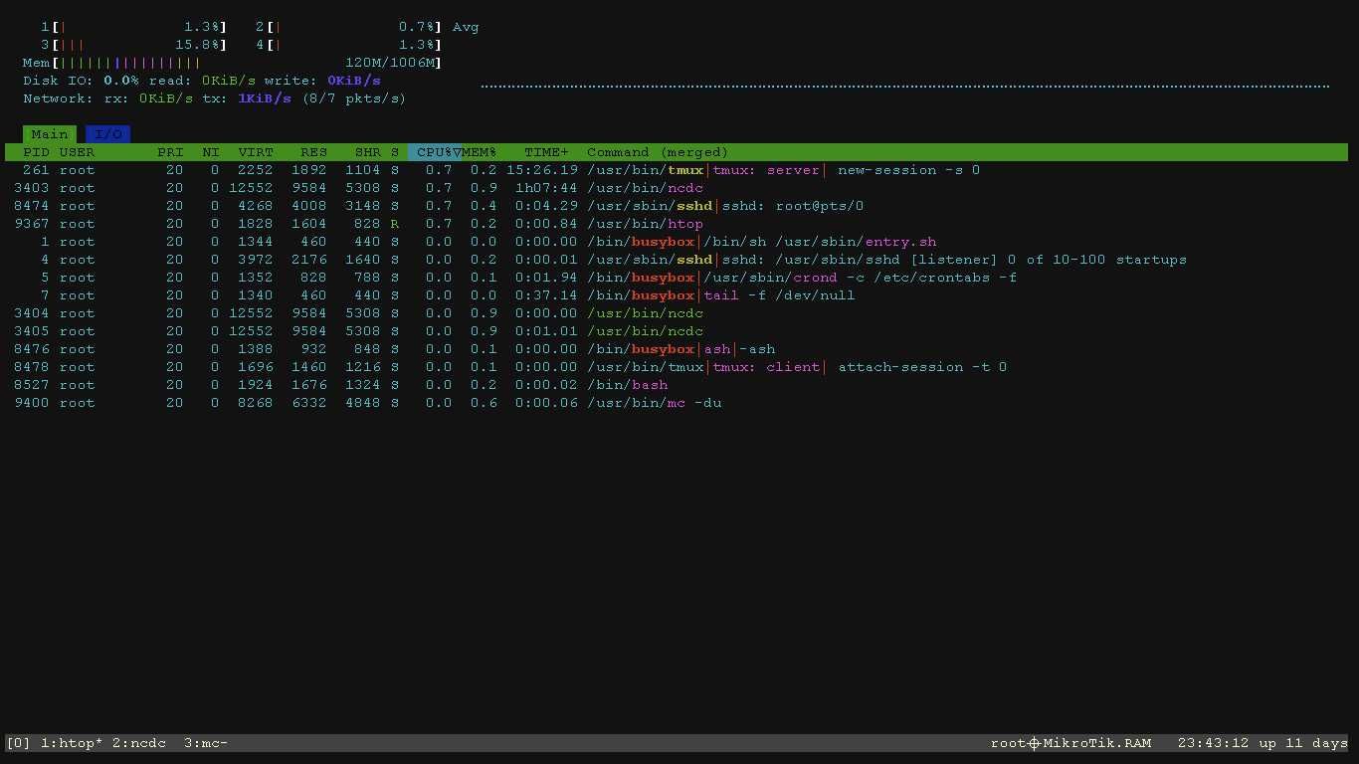Sort by the NI column header

[x=210, y=152]
